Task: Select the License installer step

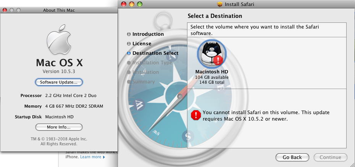Action: 142,43
